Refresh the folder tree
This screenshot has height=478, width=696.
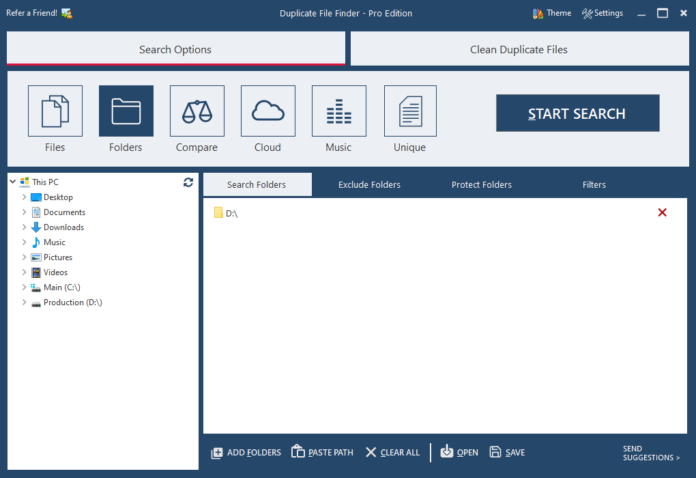(188, 182)
